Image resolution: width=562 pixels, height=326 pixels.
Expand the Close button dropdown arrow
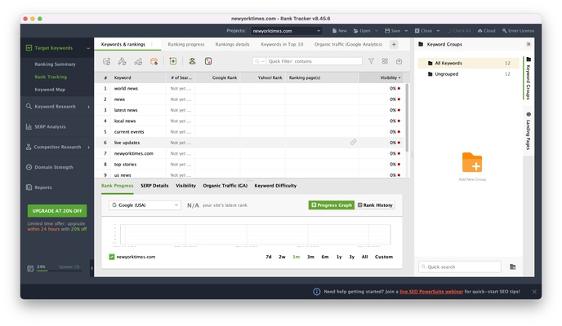click(438, 31)
